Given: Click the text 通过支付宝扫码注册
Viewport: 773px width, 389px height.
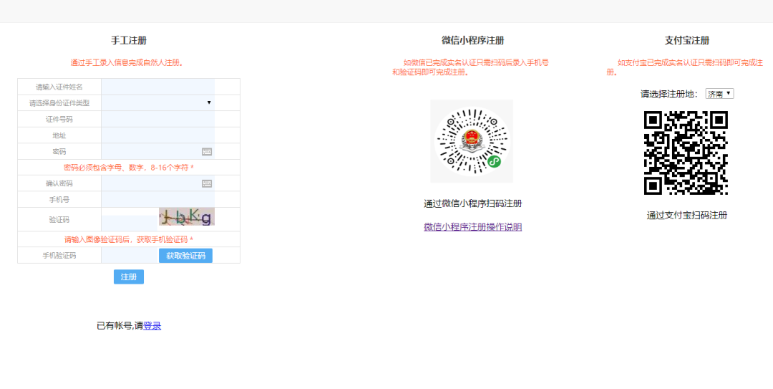Looking at the screenshot, I should pyautogui.click(x=686, y=215).
